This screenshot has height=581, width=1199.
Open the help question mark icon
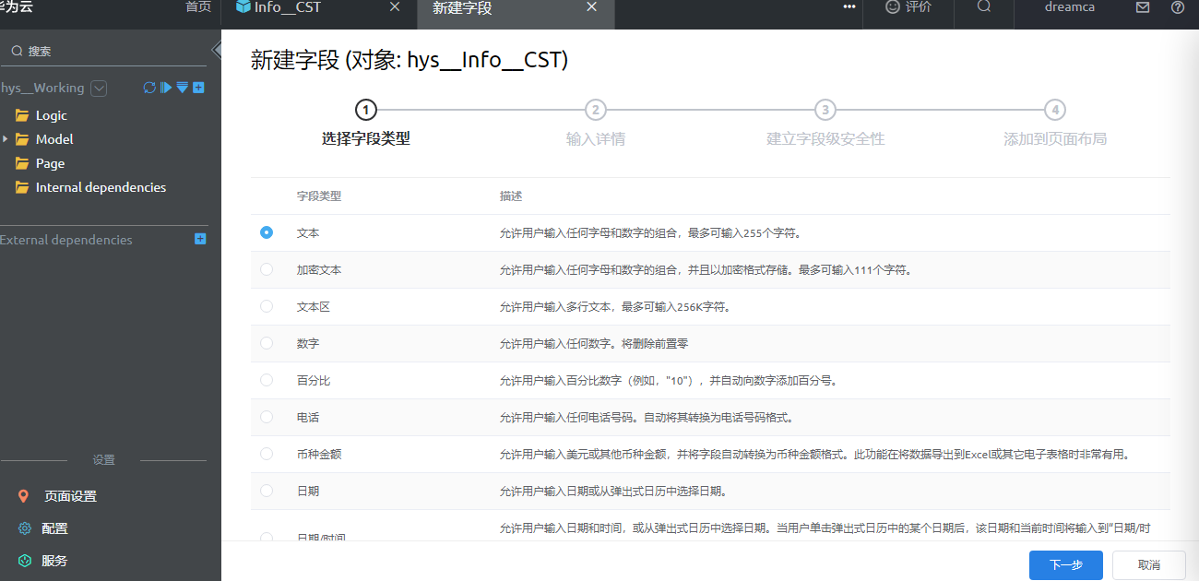tap(1178, 7)
